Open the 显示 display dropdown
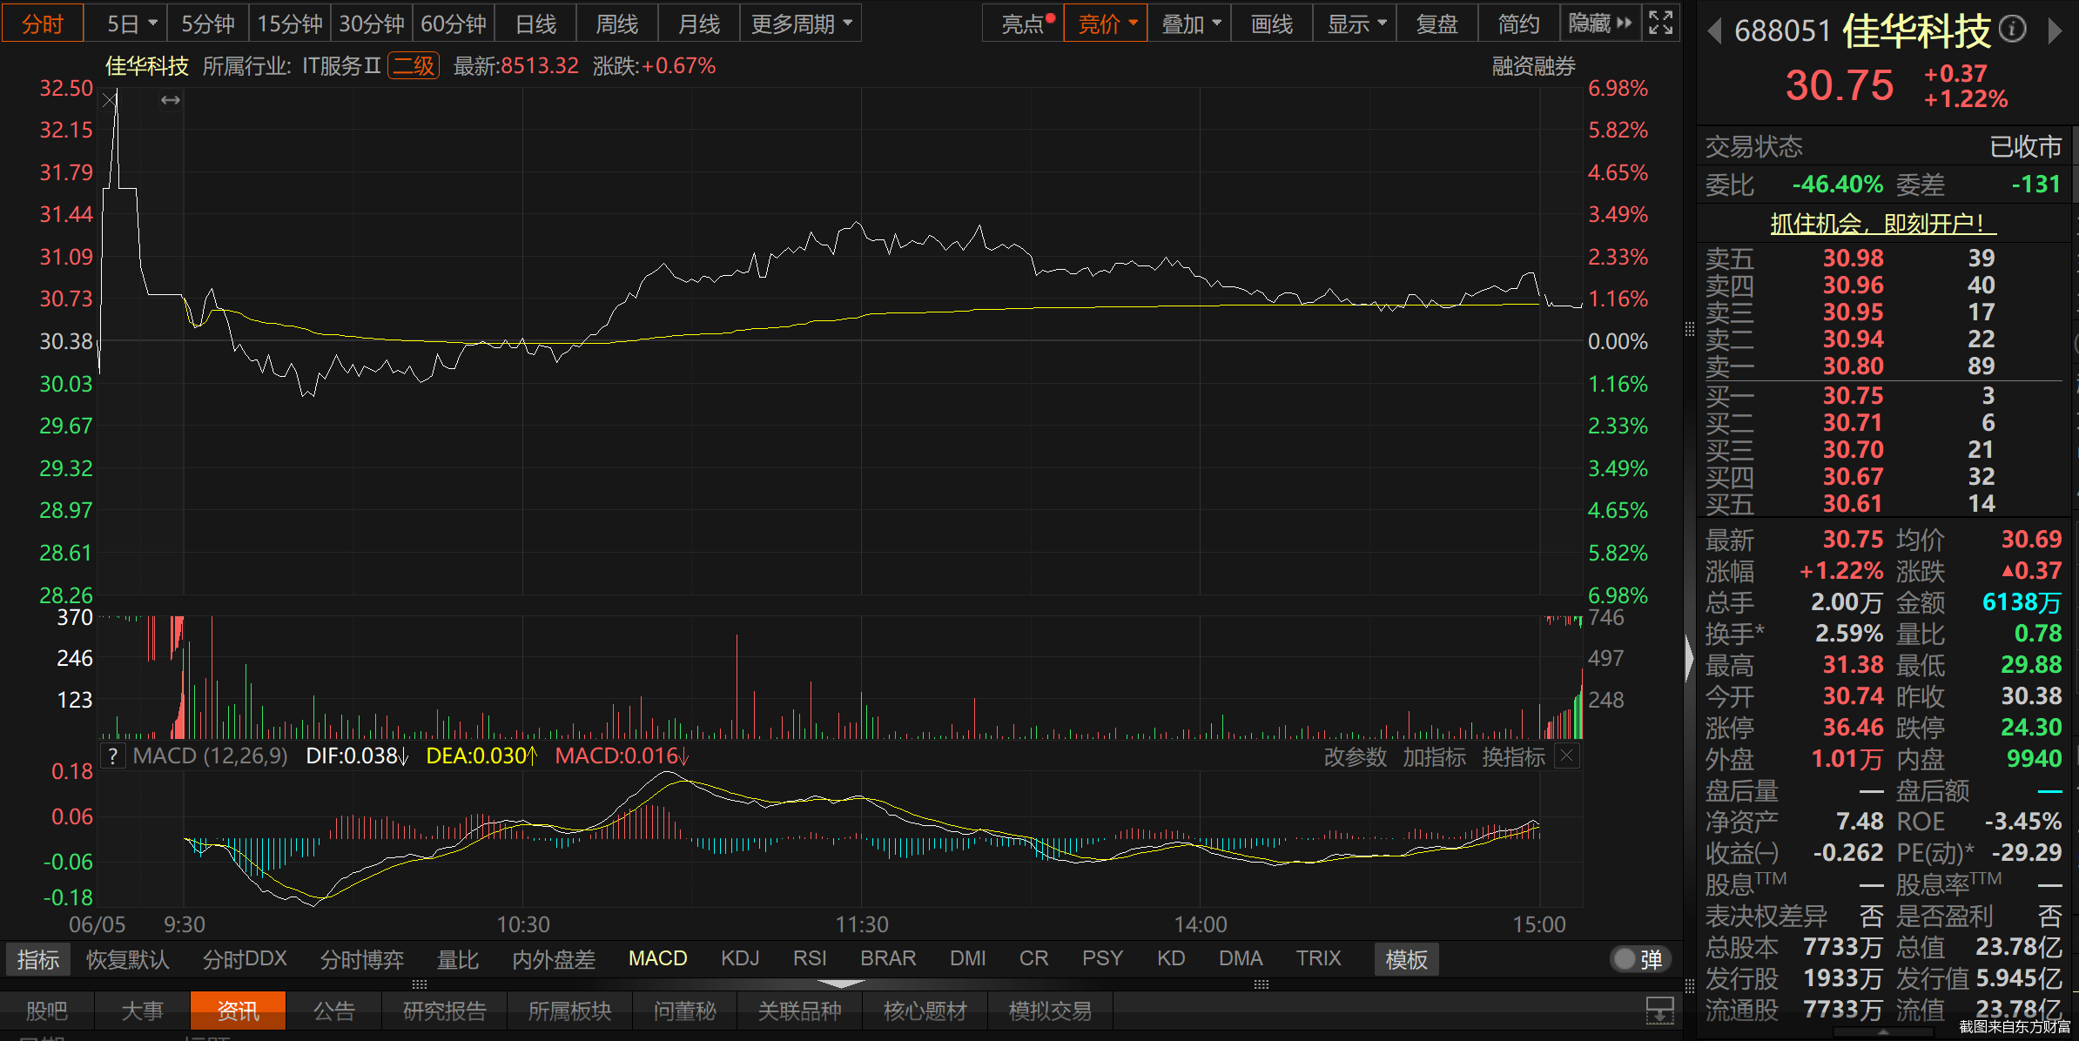 click(x=1356, y=24)
